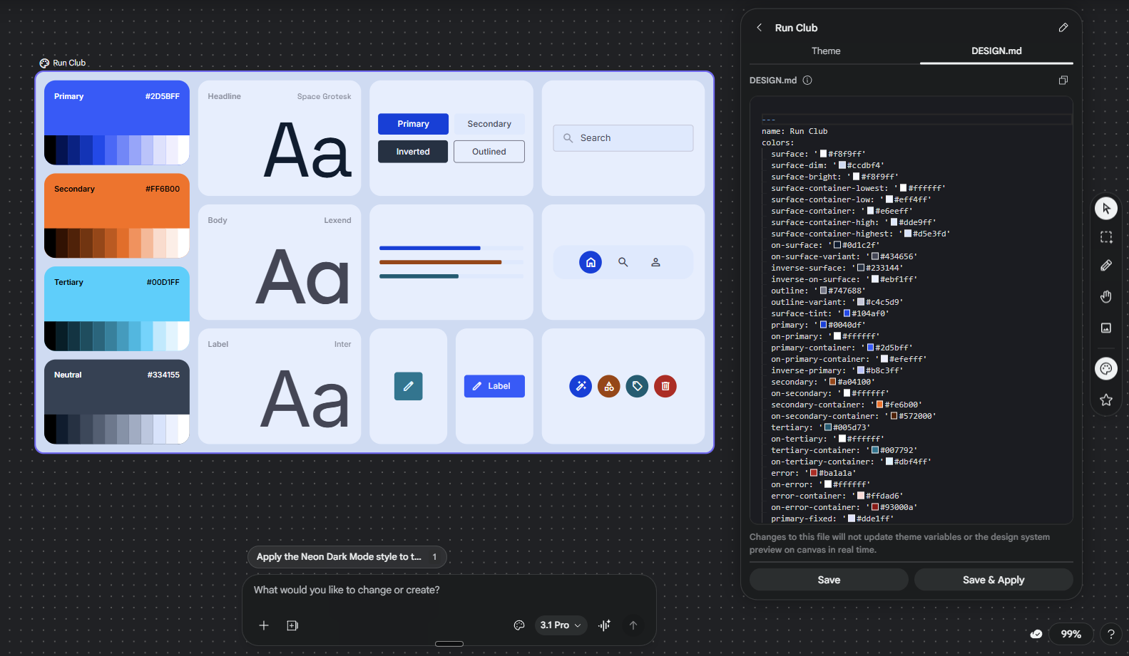Click the blue magic wand round icon

pyautogui.click(x=581, y=386)
